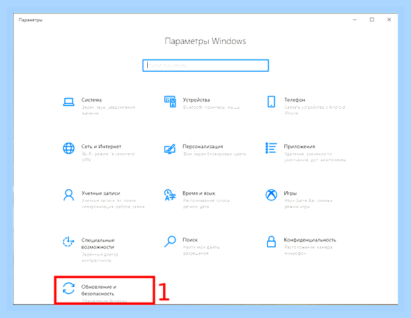
Task: Open the Время и язык icon
Action: coord(170,195)
